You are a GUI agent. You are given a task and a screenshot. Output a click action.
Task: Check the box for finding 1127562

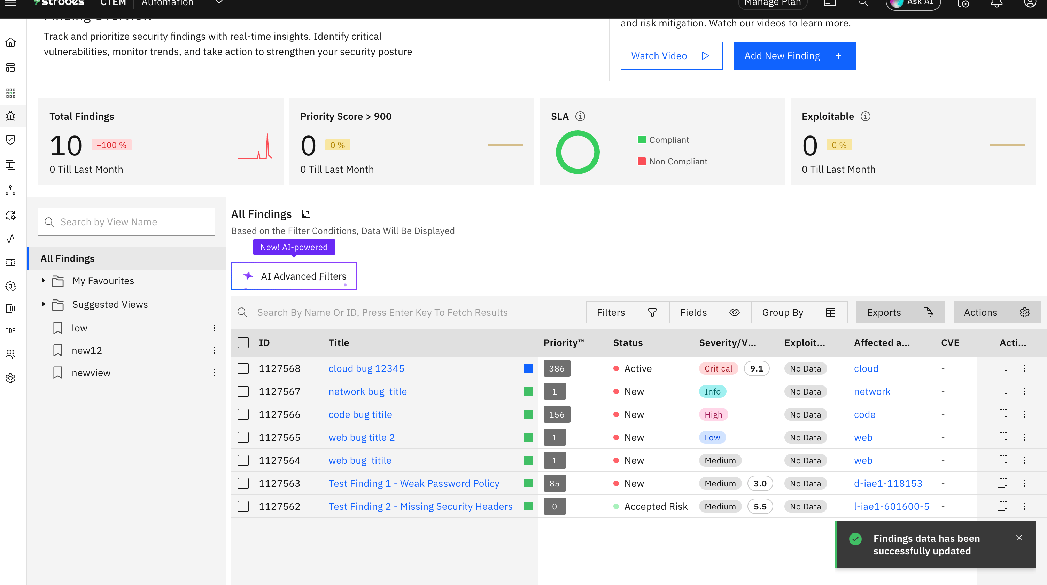243,506
